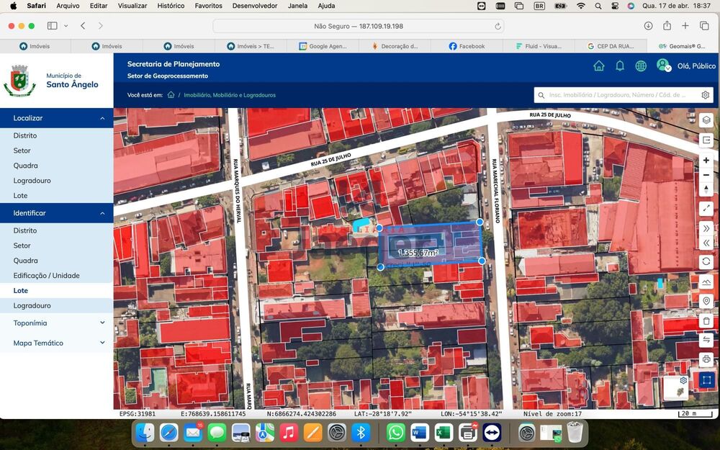Collapse the Localizar section
Screen dimensions: 720x450
[102, 118]
